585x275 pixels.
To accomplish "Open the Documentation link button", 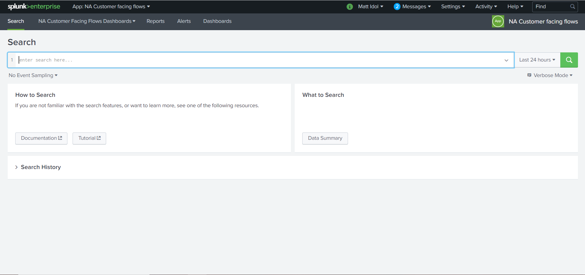I will tap(41, 138).
